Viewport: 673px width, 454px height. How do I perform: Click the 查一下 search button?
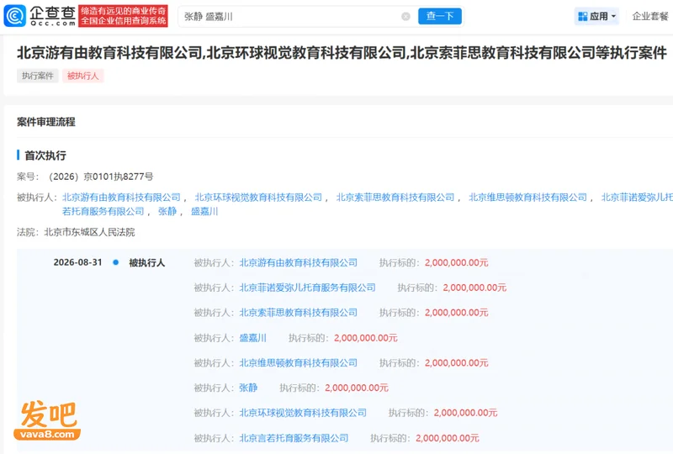click(x=440, y=16)
